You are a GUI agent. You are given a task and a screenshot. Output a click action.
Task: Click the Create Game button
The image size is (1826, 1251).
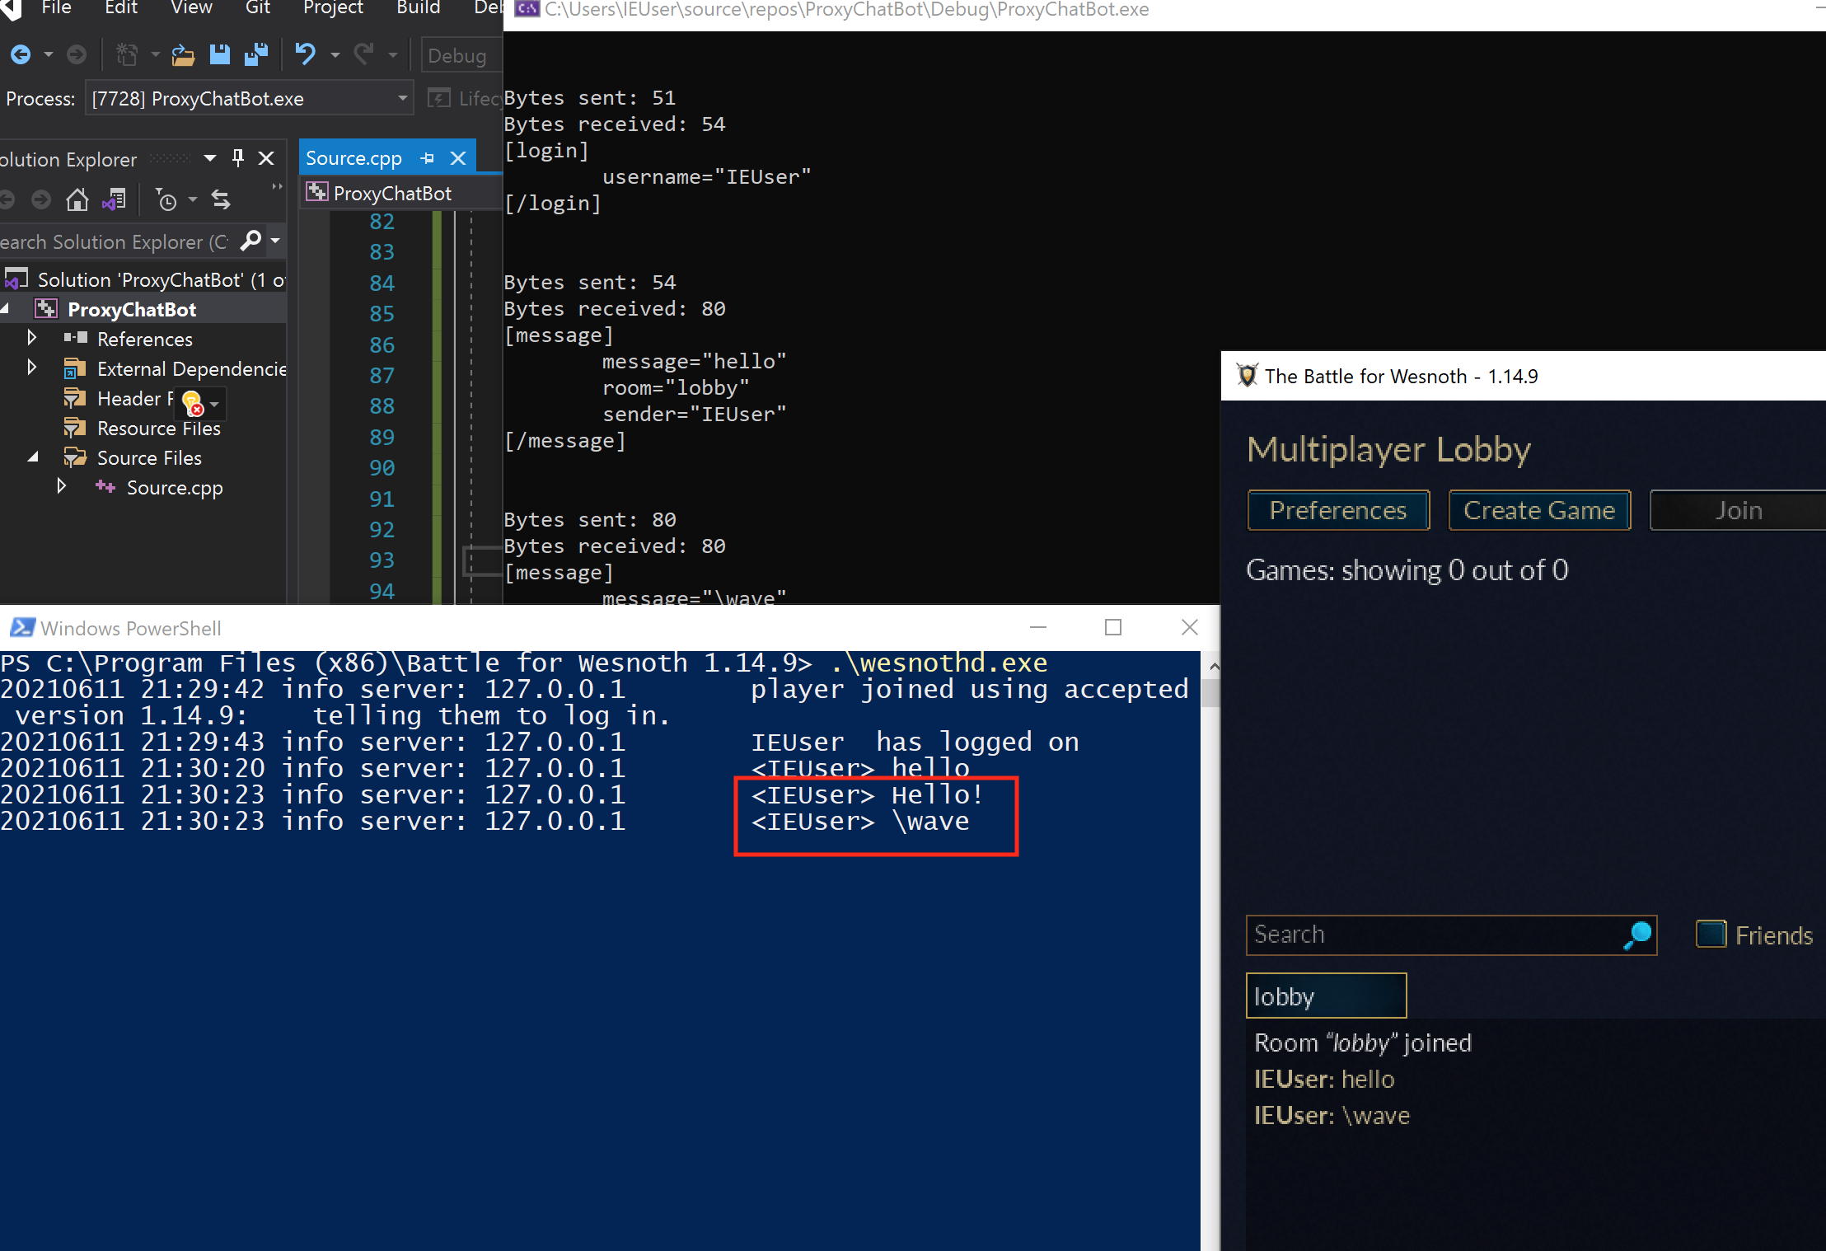coord(1539,510)
